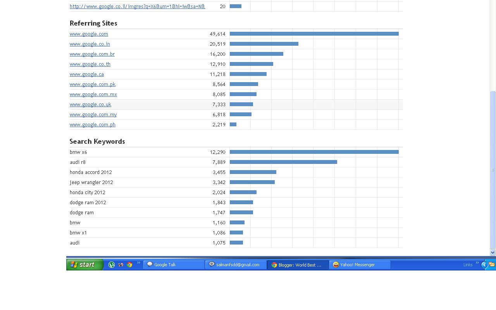Image resolution: width=496 pixels, height=310 pixels.
Task: Switch to Yahoo! Messenger taskbar window
Action: coord(360,265)
